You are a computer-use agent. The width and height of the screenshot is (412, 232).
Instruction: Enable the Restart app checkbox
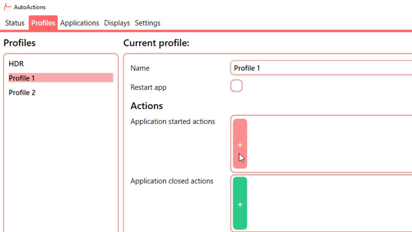(236, 86)
